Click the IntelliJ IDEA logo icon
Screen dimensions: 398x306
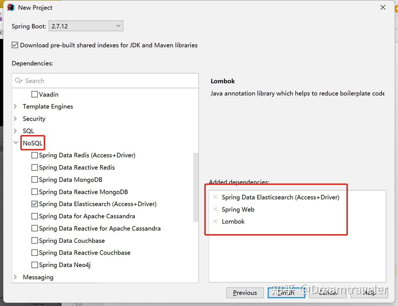pyautogui.click(x=11, y=8)
